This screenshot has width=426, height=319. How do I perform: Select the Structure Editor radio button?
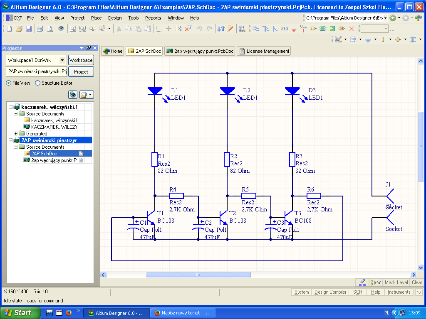[x=38, y=83]
